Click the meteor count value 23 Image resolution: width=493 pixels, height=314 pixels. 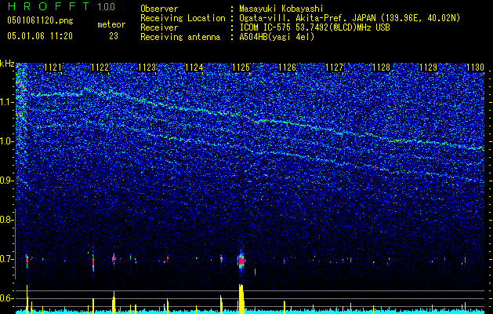[114, 36]
